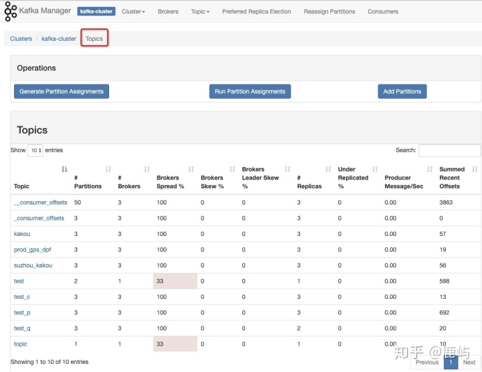Screen dimensions: 482x372
Task: Click Generate Partition Assignments button
Action: [x=62, y=91]
